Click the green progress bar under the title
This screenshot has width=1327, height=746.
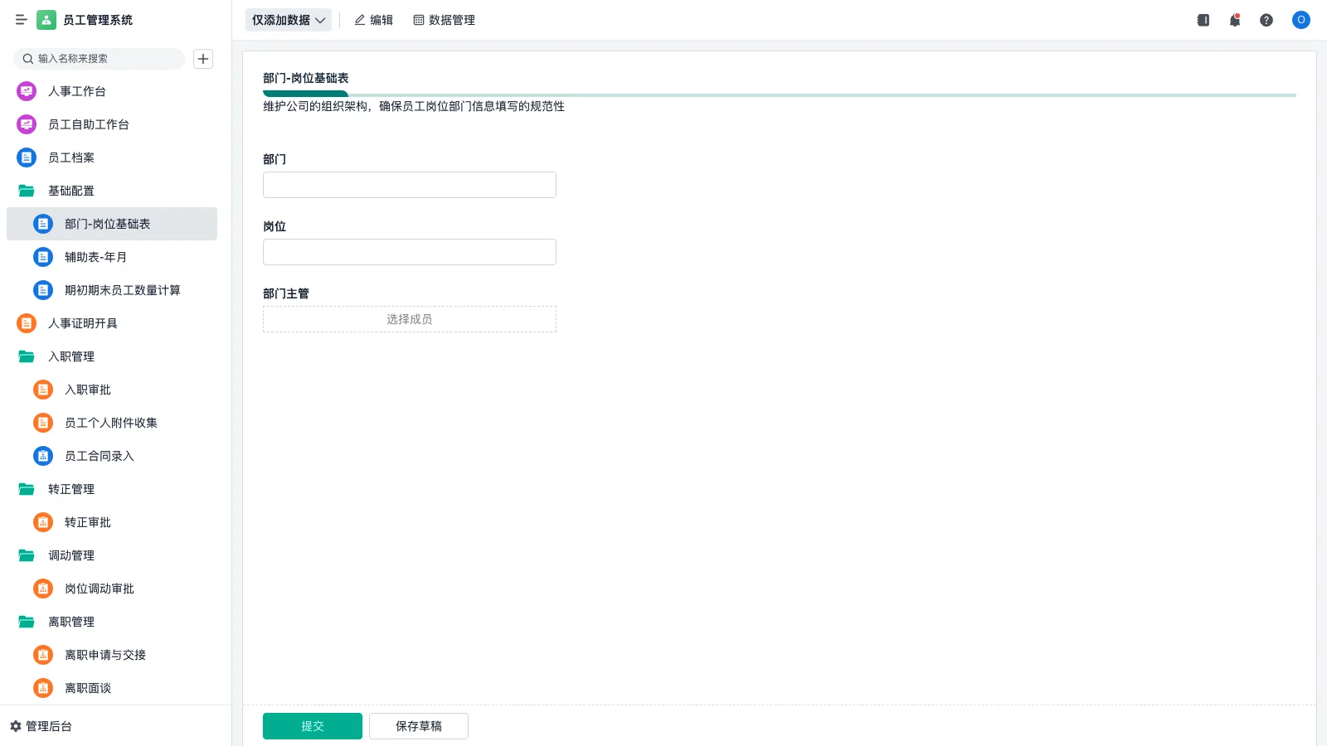(x=305, y=94)
